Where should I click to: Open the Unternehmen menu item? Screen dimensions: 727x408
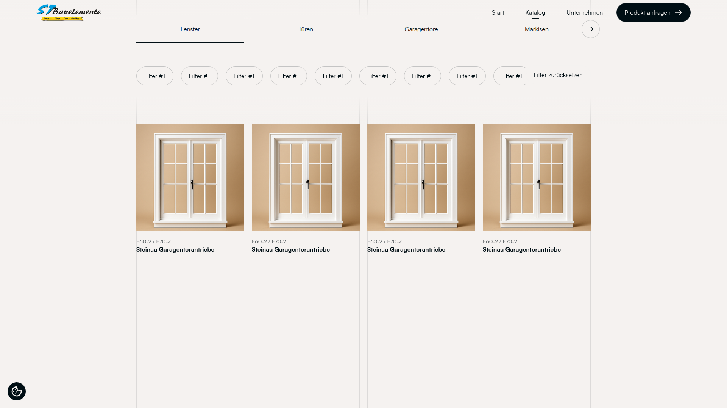pos(584,12)
